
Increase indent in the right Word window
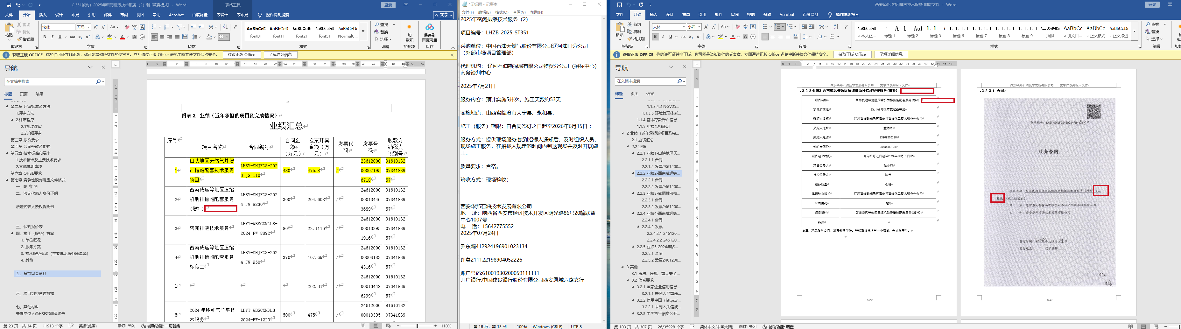pyautogui.click(x=812, y=27)
